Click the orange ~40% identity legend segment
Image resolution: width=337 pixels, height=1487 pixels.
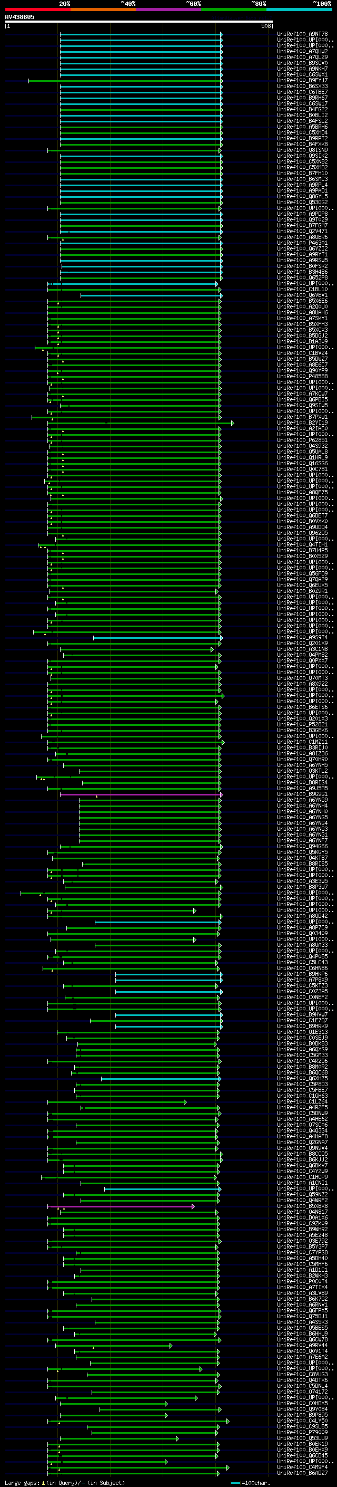pyautogui.click(x=103, y=9)
